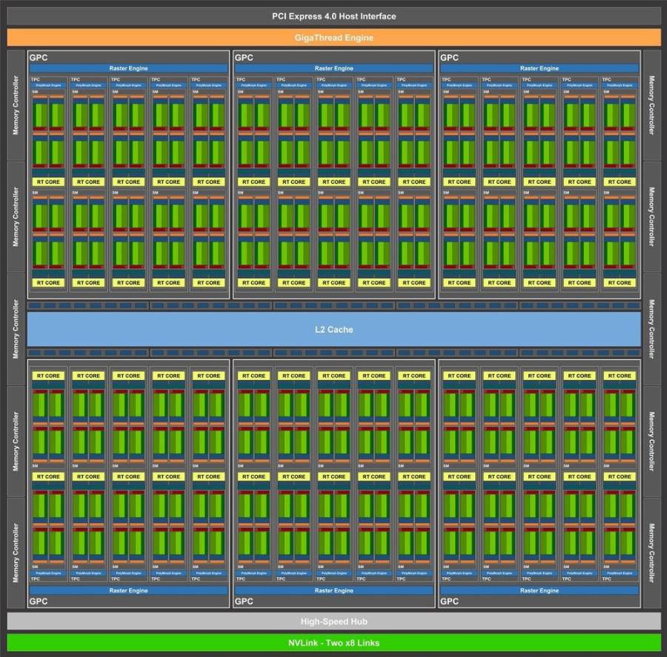Click the GPC label of the bottom-middle cluster

pyautogui.click(x=244, y=601)
